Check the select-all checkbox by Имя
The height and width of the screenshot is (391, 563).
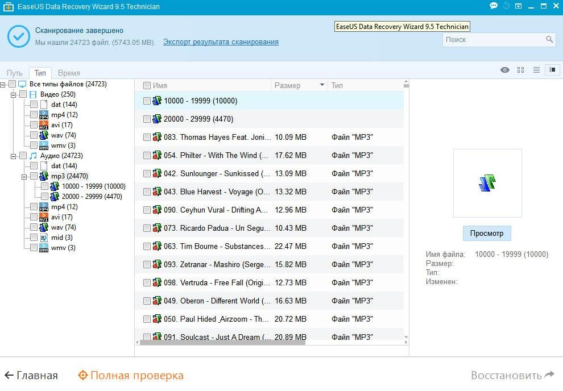coord(147,85)
